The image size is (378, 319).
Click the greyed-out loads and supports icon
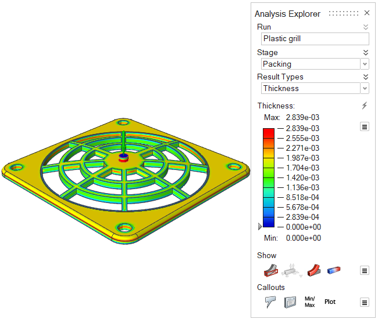tap(291, 270)
